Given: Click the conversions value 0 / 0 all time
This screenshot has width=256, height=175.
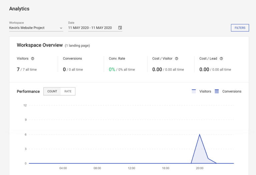Looking at the screenshot, I should tap(73, 70).
